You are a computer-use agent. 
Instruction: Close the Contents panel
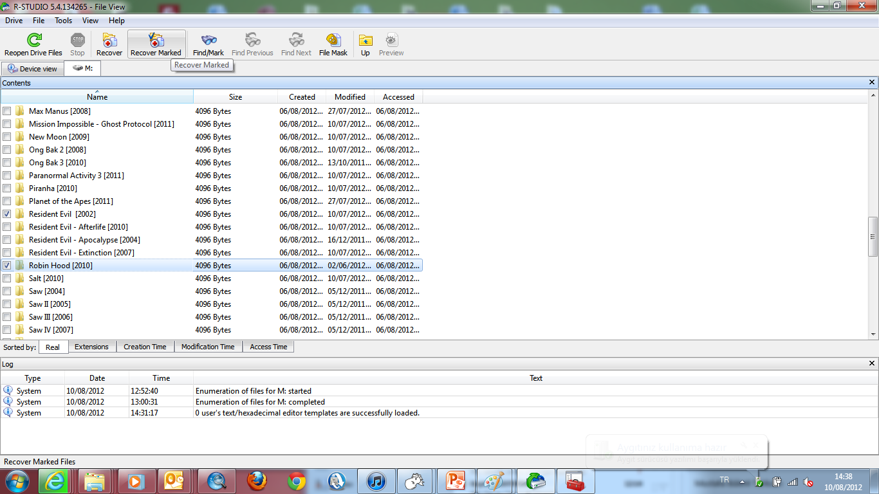tap(872, 82)
